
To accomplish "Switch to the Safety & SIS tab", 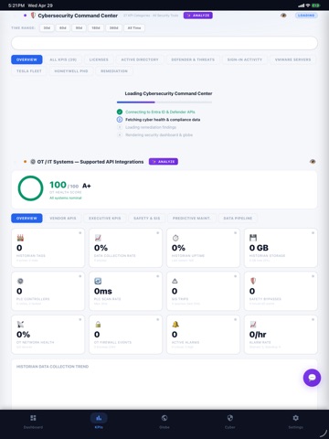I will click(x=147, y=219).
